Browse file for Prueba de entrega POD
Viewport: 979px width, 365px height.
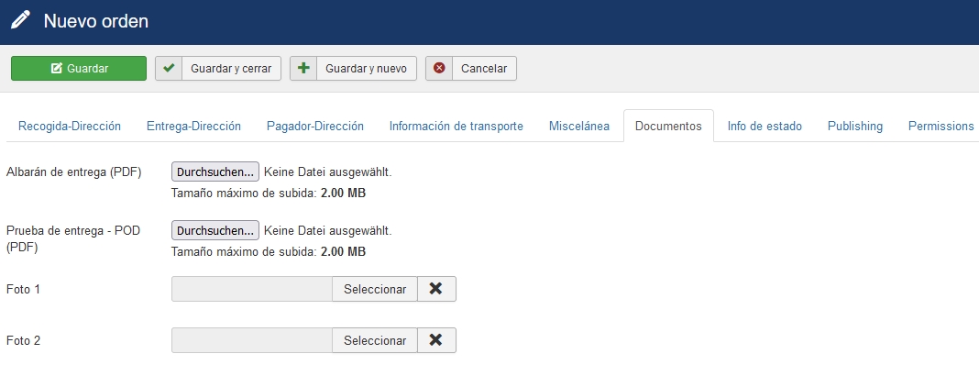pyautogui.click(x=215, y=230)
